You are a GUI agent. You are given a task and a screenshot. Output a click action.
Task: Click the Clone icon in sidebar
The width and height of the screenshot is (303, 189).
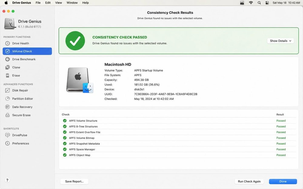click(x=7, y=67)
